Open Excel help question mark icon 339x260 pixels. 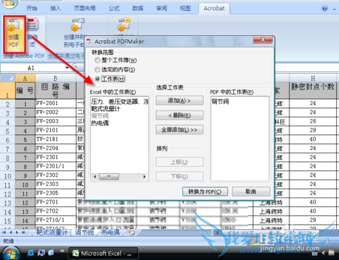coord(324,8)
